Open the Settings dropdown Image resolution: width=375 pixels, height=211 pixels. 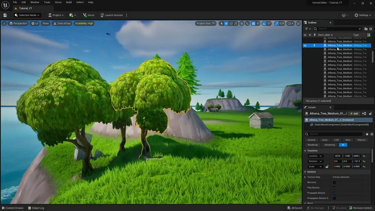click(x=363, y=15)
